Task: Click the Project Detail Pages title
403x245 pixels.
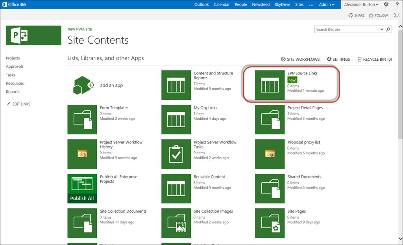Action: [x=305, y=108]
